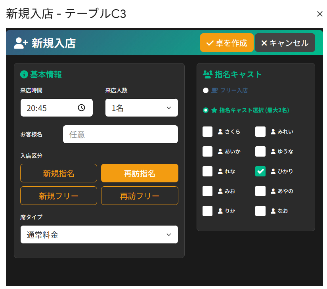Image resolution: width=327 pixels, height=289 pixels.
Task: Click the person icon beside ひかり
Action: coord(273,171)
